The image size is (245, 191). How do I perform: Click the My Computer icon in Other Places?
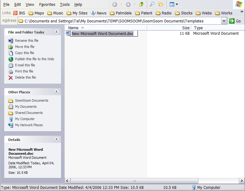coord(11,119)
